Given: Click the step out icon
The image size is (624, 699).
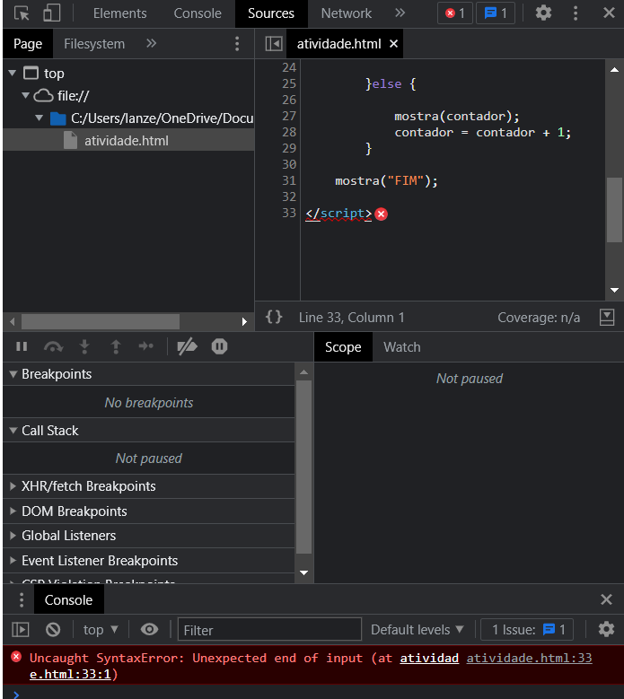Looking at the screenshot, I should pyautogui.click(x=116, y=346).
